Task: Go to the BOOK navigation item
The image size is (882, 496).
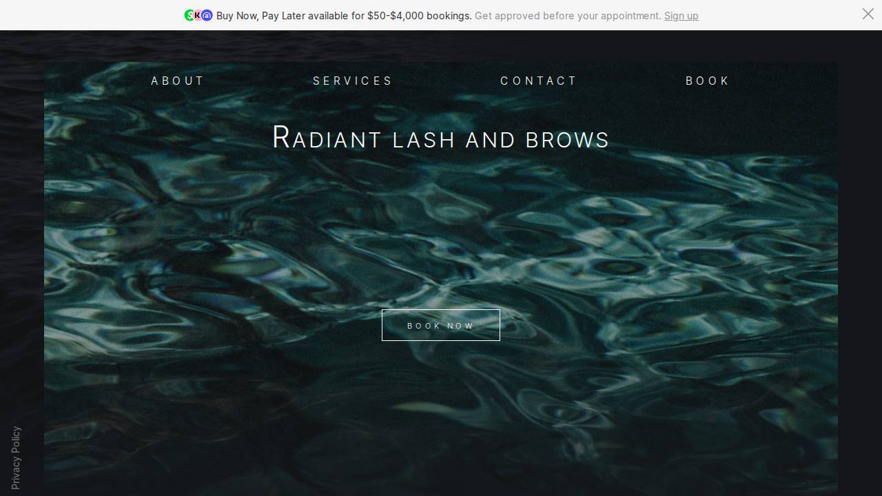Action: point(707,81)
